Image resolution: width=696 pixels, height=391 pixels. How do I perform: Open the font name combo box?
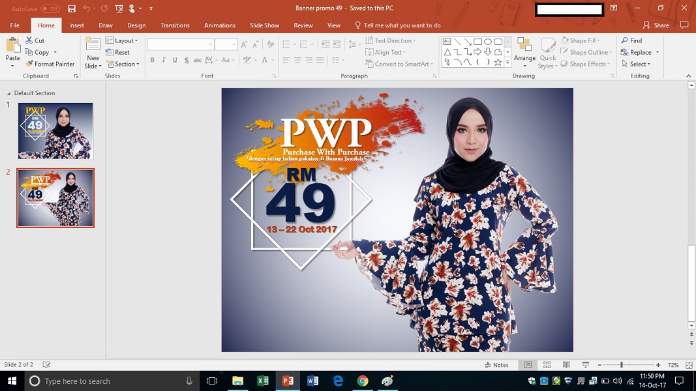(x=180, y=44)
